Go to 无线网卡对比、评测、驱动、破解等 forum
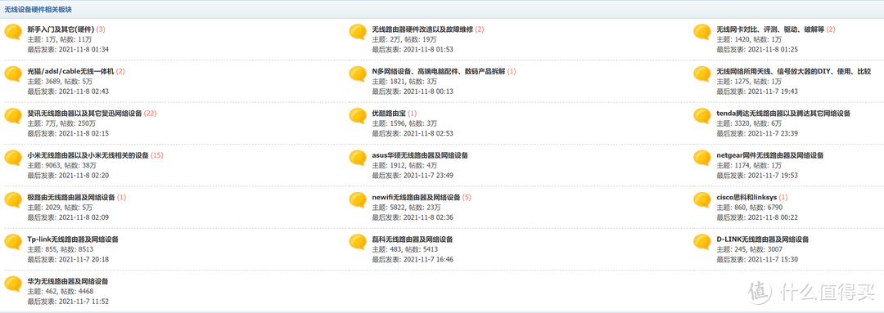884x313 pixels. point(770,29)
